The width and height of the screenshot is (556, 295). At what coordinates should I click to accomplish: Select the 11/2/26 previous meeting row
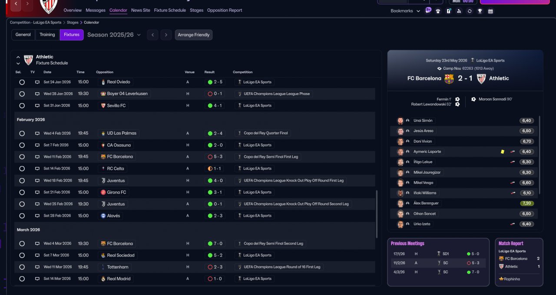(438, 263)
